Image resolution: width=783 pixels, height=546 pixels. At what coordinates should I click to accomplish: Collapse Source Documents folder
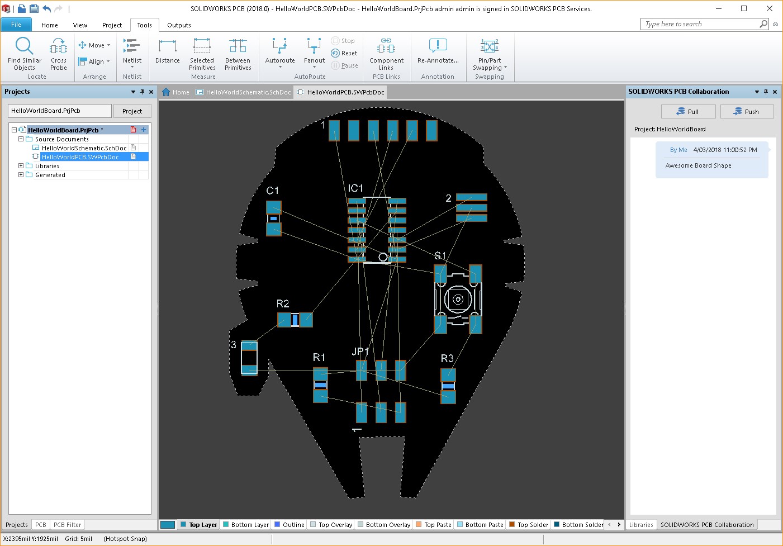point(21,139)
